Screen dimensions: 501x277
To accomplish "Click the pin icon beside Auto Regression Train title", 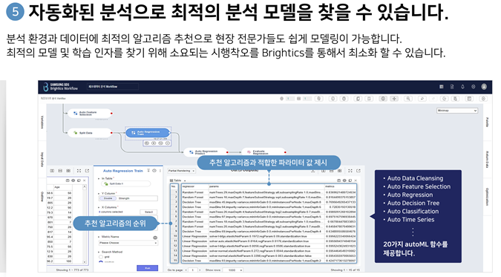I will [148, 171].
